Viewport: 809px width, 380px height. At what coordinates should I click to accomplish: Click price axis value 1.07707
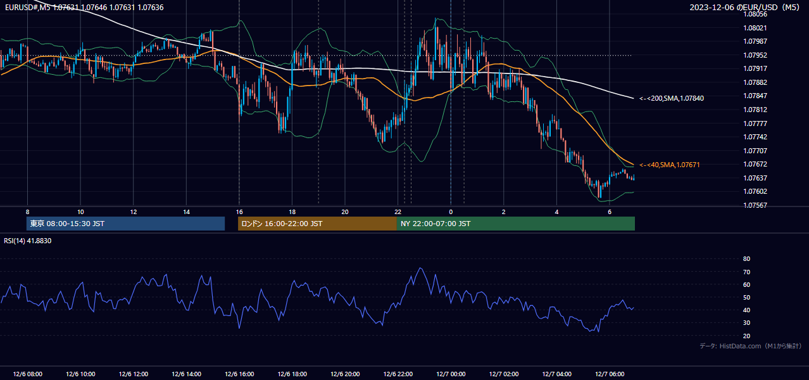(x=756, y=151)
